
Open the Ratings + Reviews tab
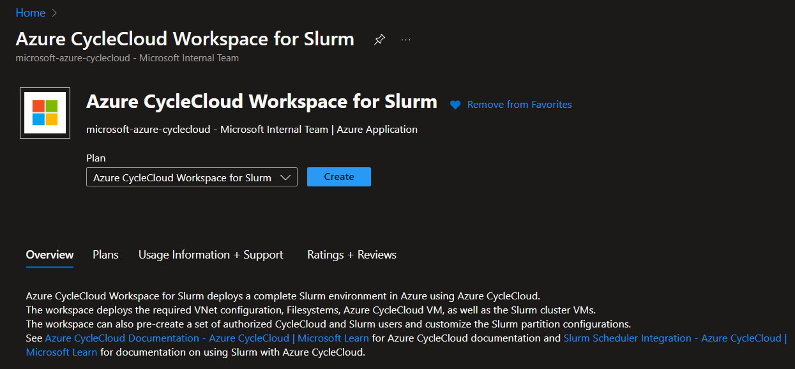351,254
